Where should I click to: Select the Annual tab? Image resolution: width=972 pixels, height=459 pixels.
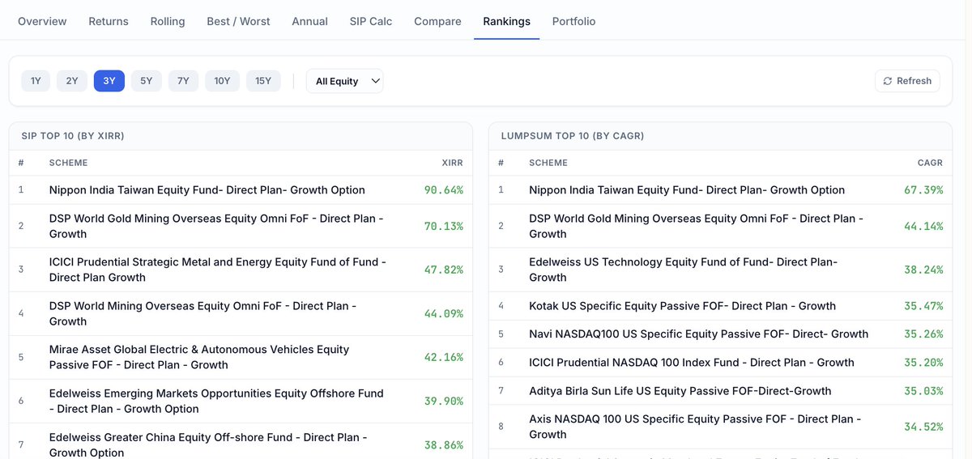coord(309,21)
